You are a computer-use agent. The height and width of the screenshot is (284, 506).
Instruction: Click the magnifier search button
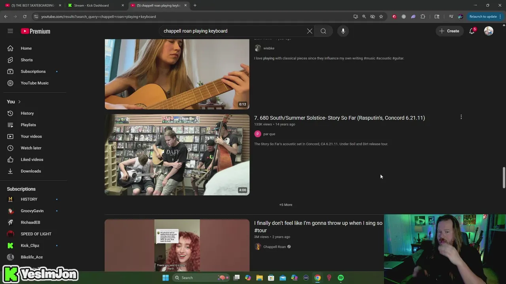pyautogui.click(x=323, y=31)
